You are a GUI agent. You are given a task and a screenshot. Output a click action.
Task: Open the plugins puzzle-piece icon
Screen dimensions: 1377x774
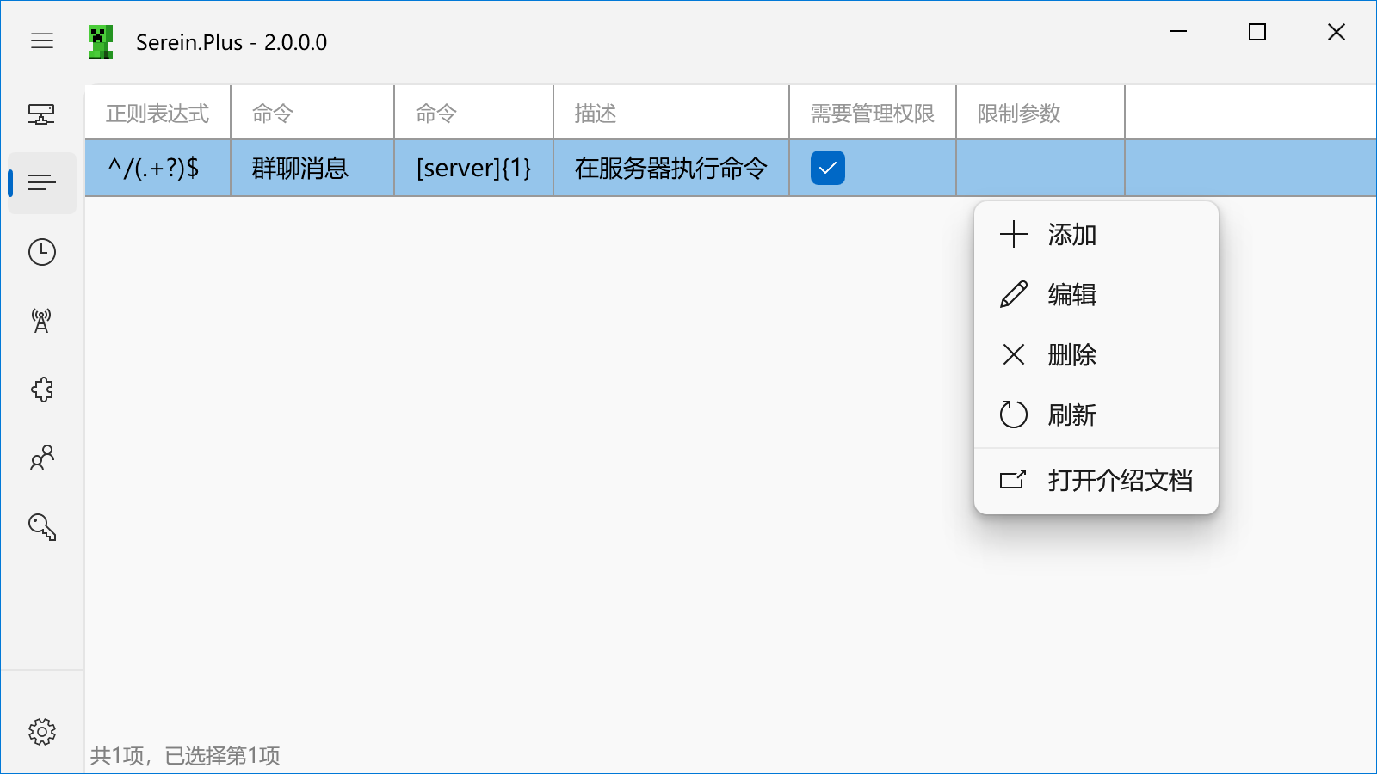[41, 390]
